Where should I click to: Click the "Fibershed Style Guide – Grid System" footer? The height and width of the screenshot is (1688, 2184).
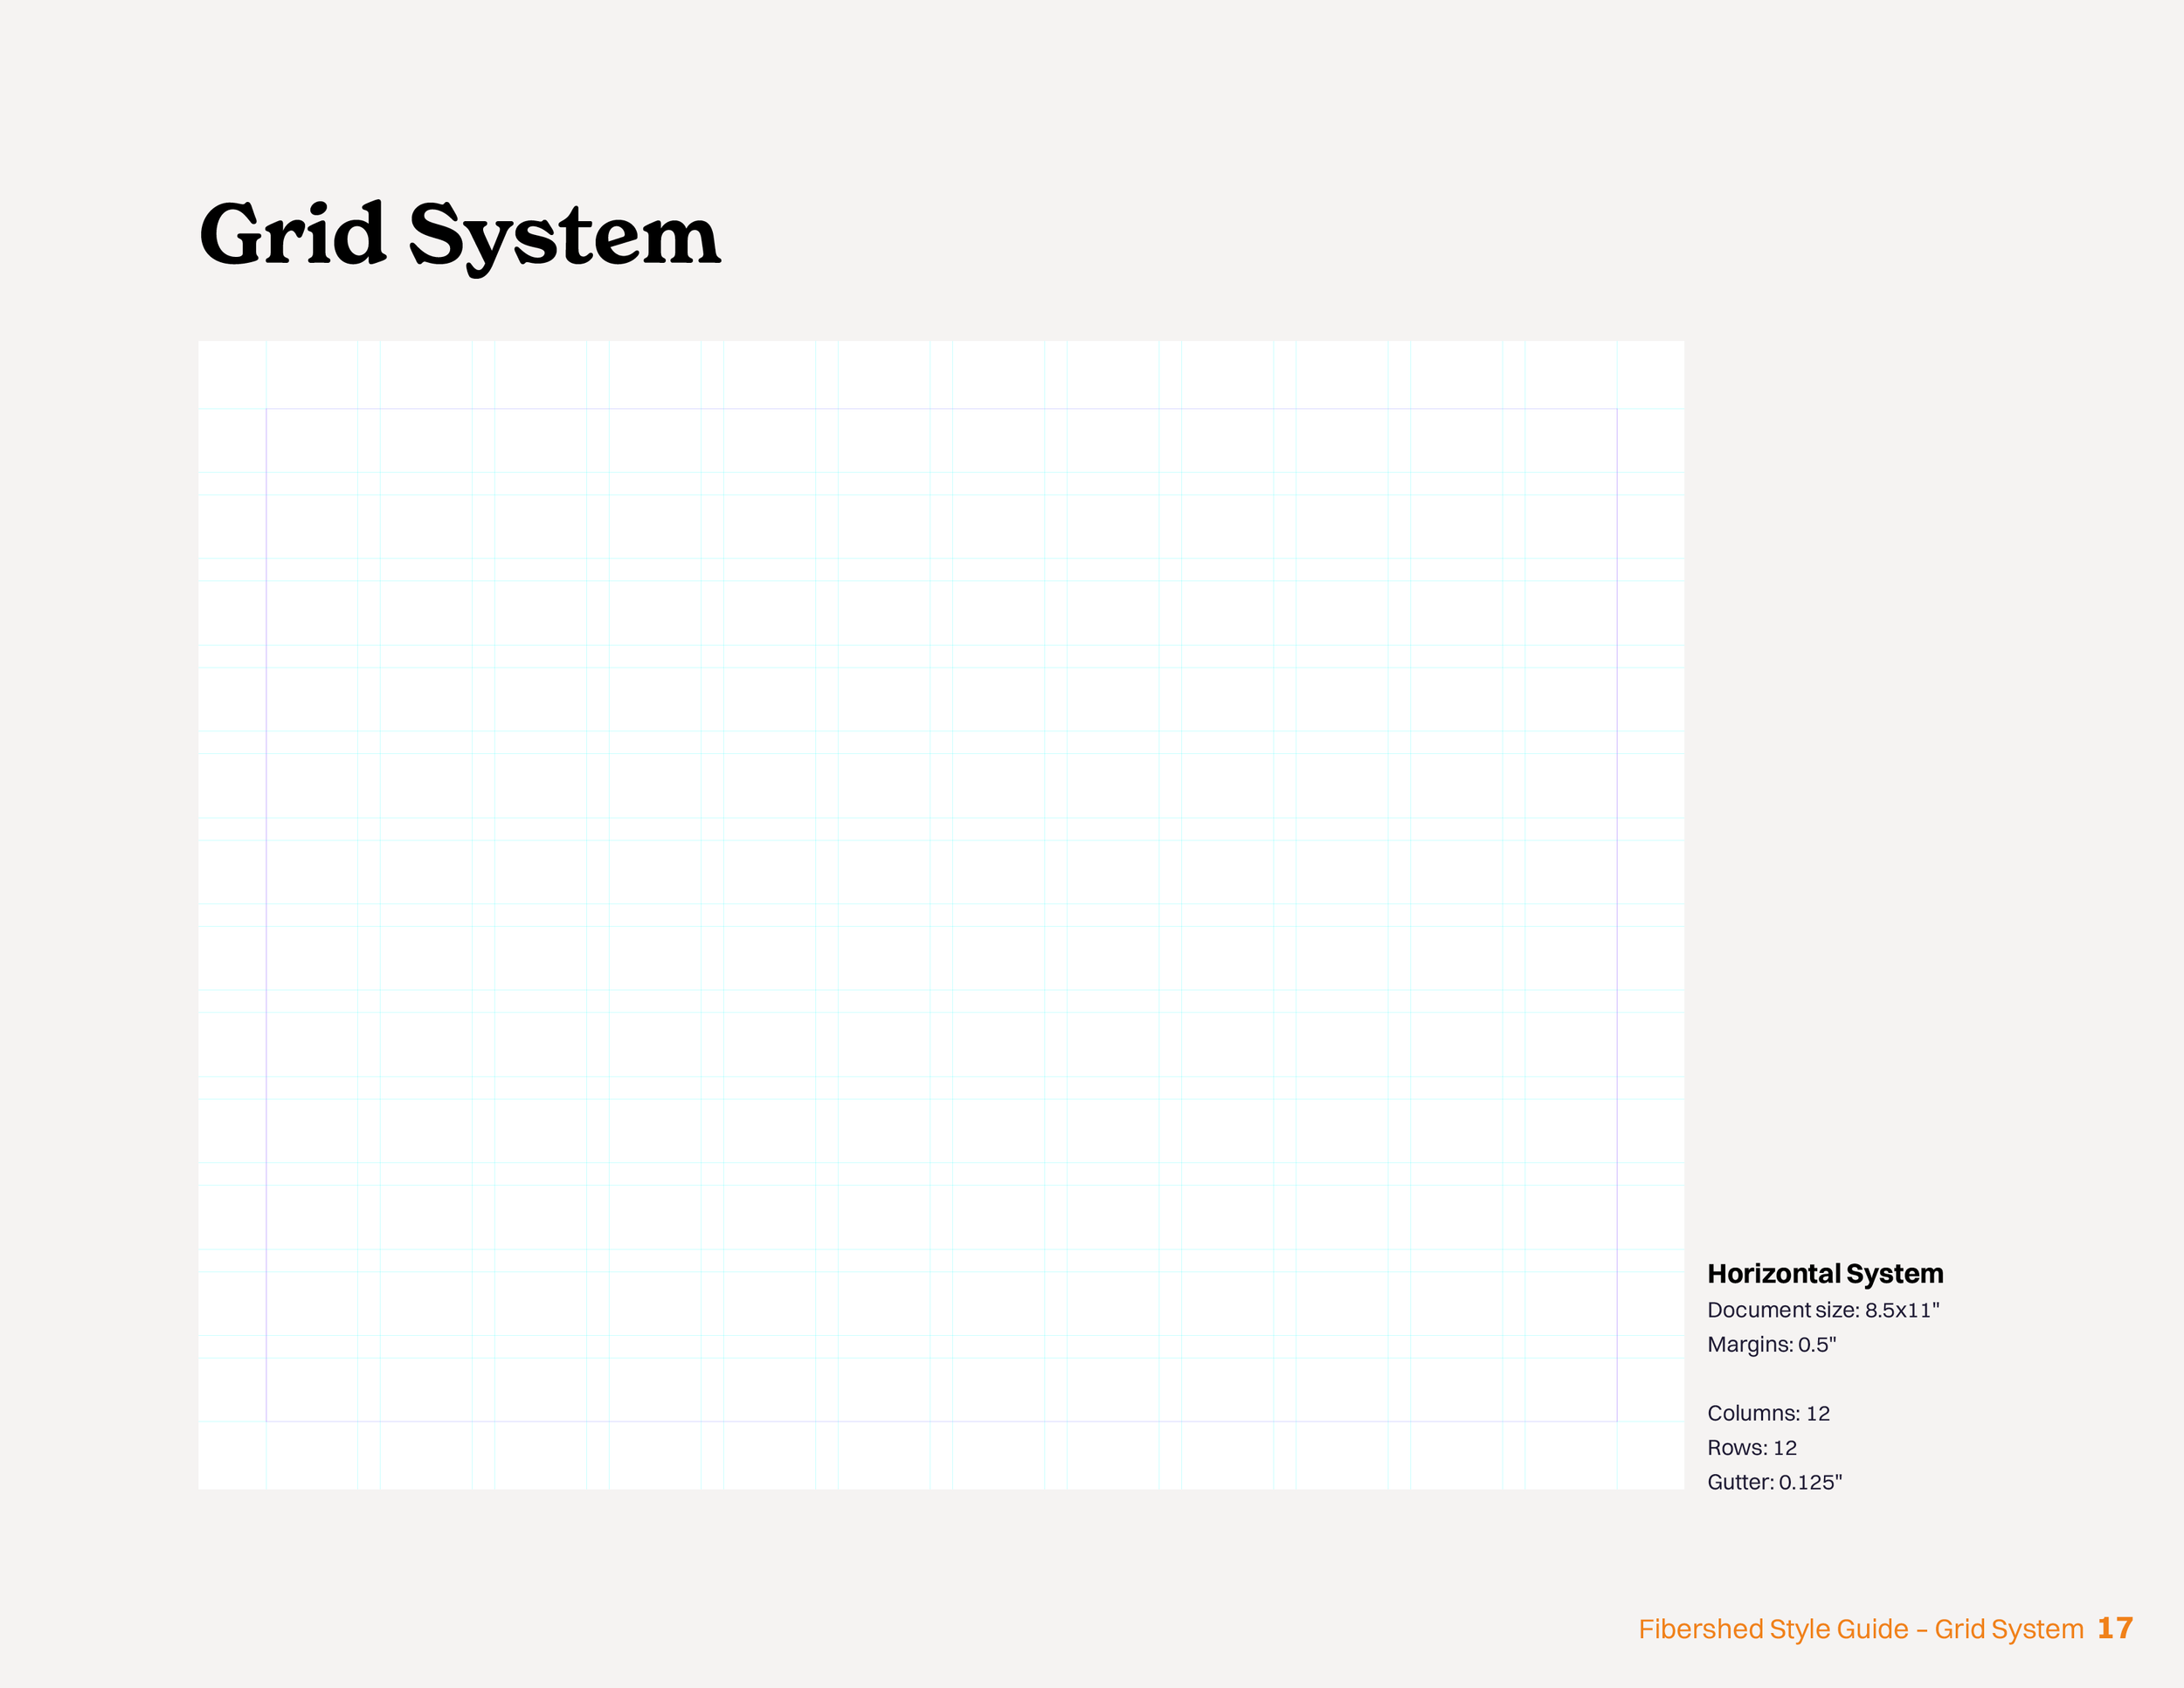[x=1860, y=1629]
